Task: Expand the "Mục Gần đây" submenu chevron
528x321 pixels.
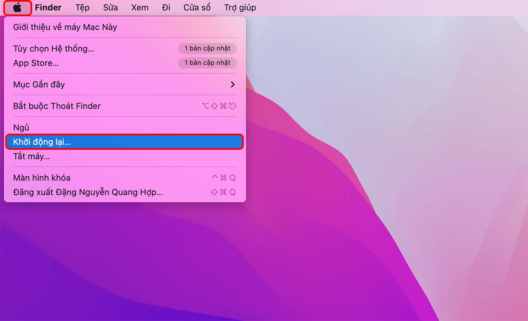Action: click(233, 84)
